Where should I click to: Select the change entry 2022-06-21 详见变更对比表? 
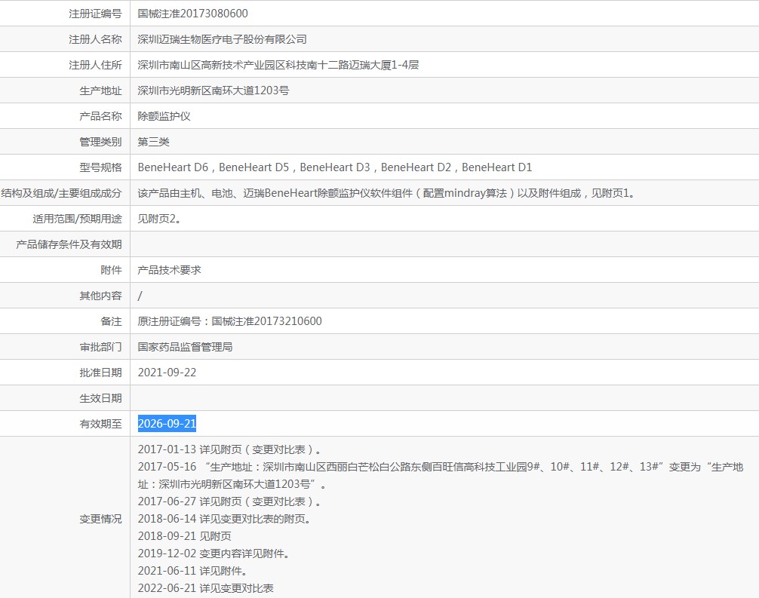(206, 588)
